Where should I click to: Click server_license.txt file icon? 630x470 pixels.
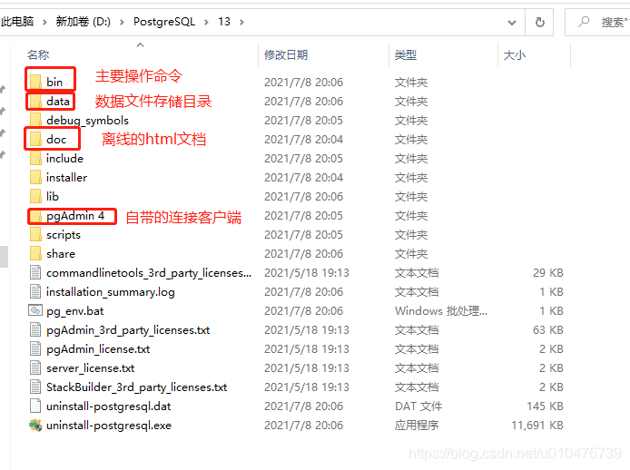[x=35, y=368]
